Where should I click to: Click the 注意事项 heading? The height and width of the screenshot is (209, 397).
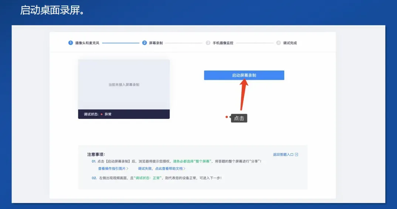[96, 154]
